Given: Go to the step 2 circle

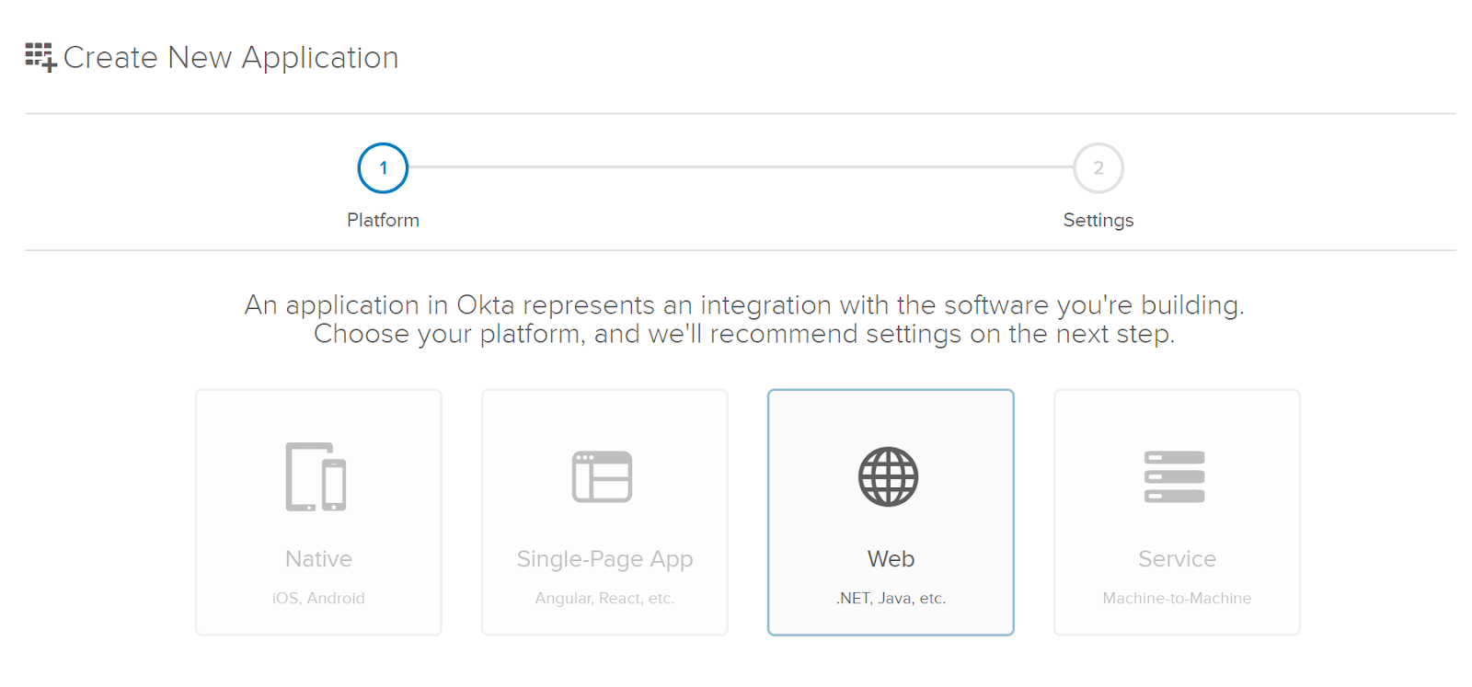Looking at the screenshot, I should tap(1098, 168).
